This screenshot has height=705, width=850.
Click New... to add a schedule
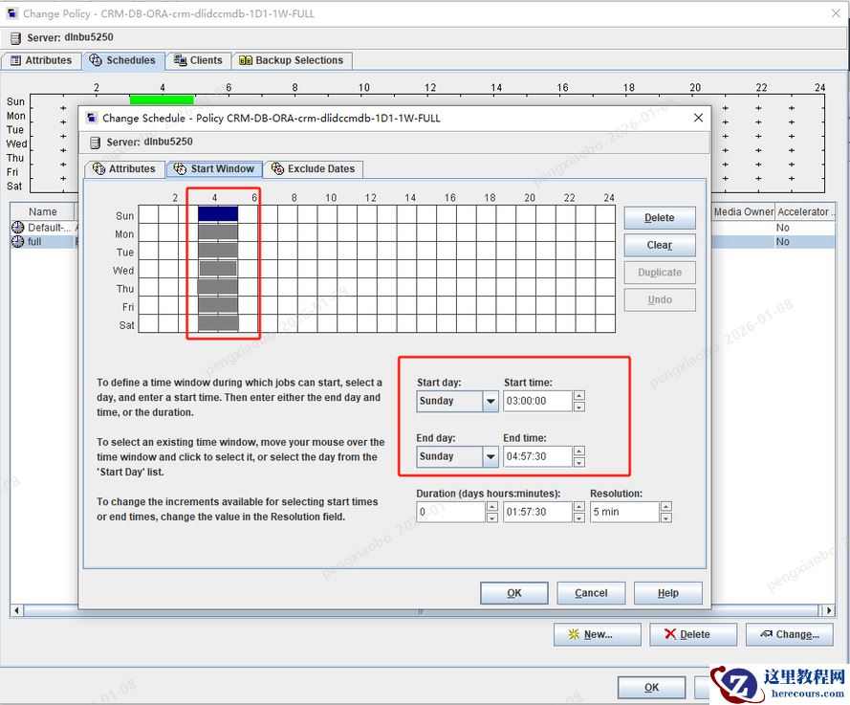[x=589, y=634]
